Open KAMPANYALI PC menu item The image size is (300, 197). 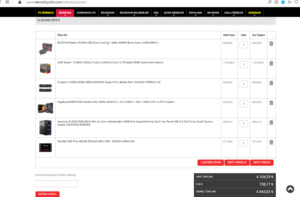[86, 13]
